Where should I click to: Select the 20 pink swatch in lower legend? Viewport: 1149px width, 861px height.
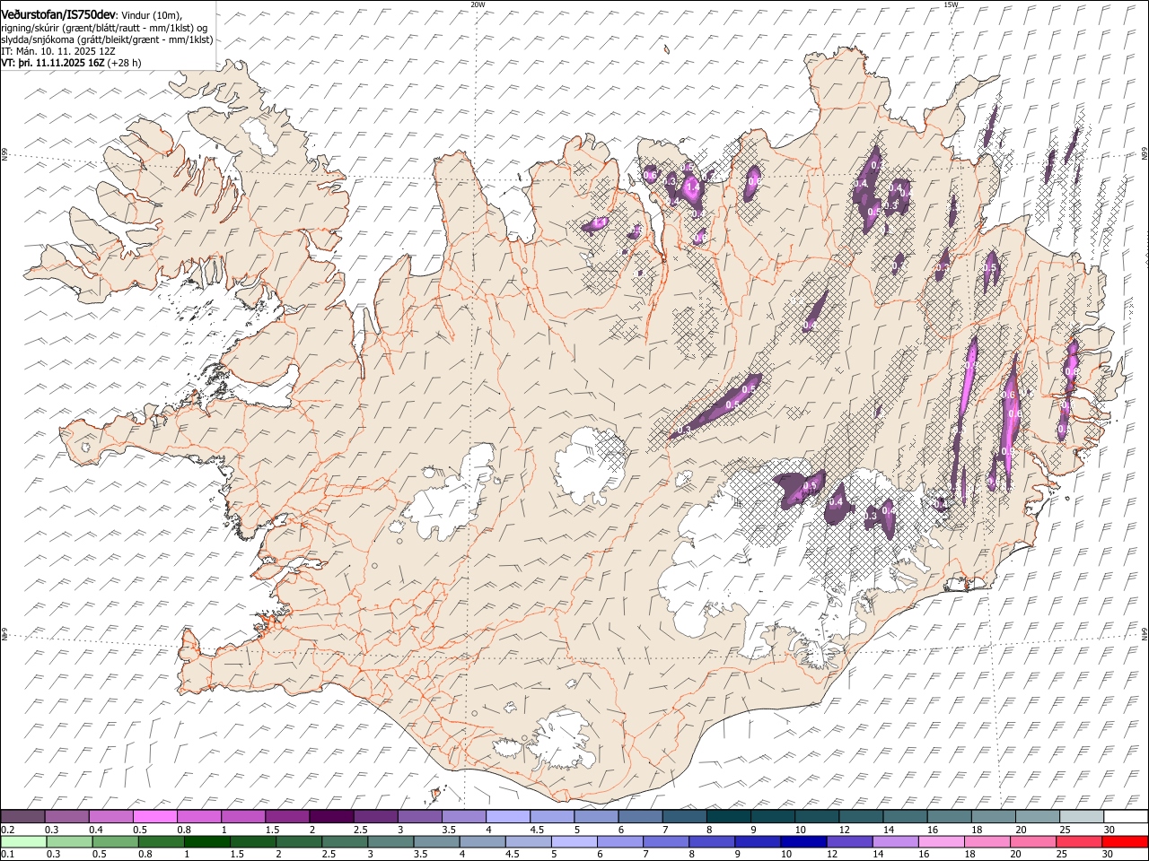click(x=1033, y=842)
